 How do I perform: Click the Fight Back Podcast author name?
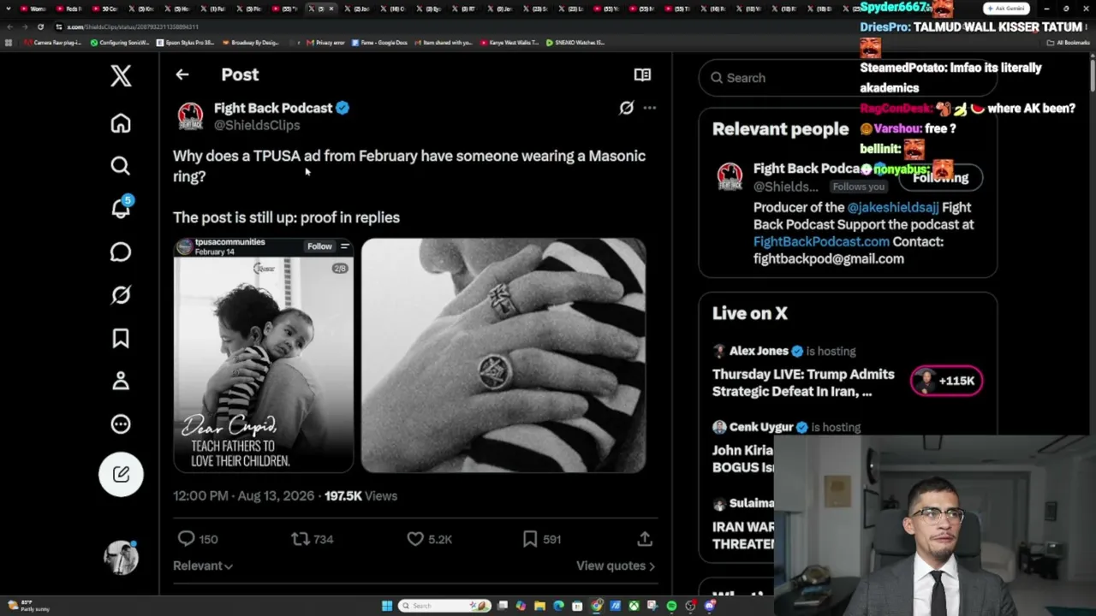[273, 108]
